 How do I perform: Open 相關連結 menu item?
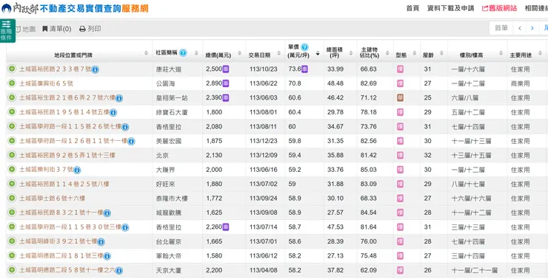click(536, 8)
